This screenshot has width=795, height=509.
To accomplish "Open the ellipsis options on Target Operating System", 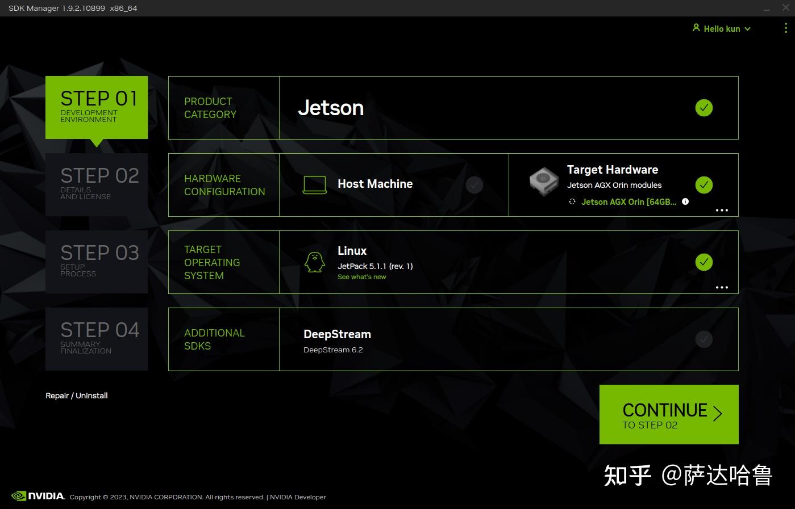I will [x=721, y=287].
